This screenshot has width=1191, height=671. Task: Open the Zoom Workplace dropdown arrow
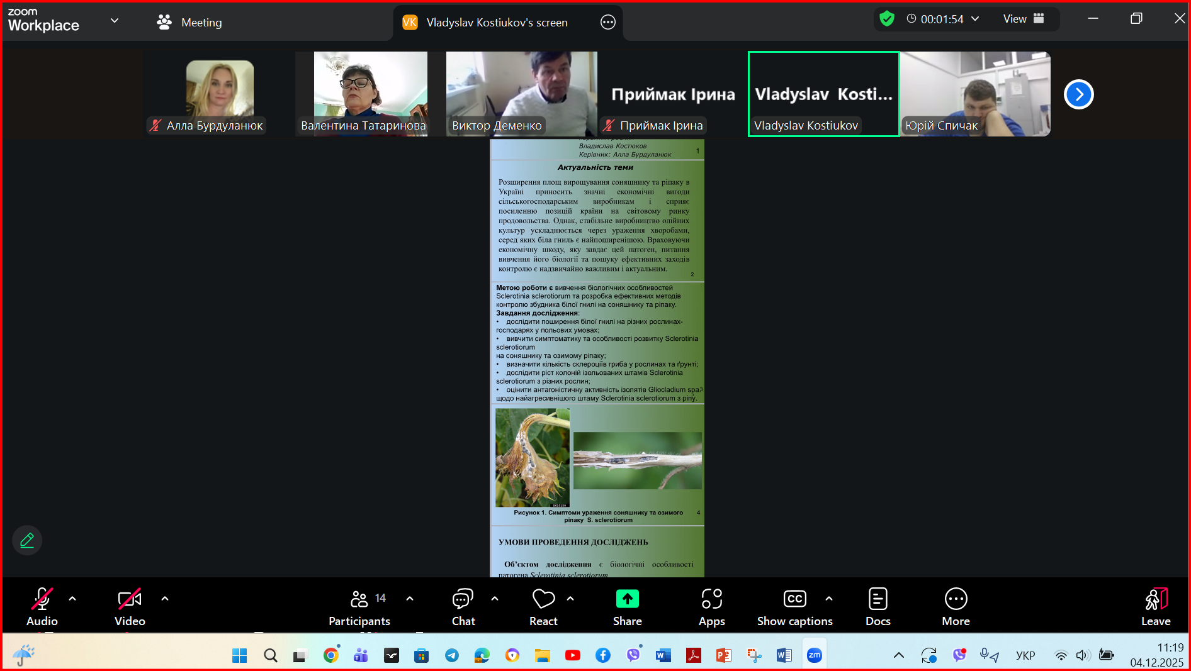pyautogui.click(x=115, y=21)
